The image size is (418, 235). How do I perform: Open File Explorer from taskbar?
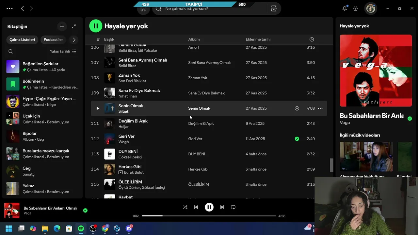coord(45,228)
